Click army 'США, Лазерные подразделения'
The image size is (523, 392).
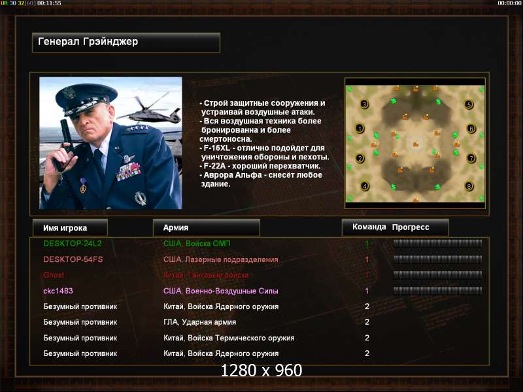220,259
